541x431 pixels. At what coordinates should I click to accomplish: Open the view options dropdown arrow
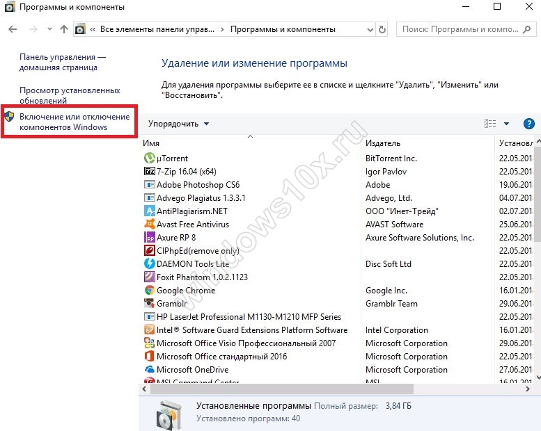(506, 124)
